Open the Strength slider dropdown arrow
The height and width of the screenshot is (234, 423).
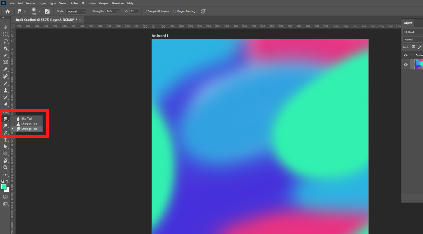tap(117, 11)
